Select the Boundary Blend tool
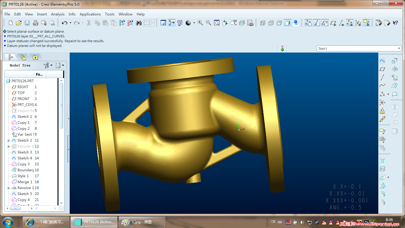Viewport: 405px width, 228px height. 395,86
